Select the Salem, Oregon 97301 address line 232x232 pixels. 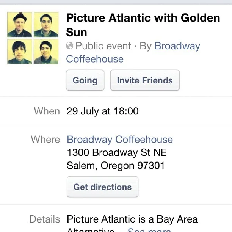(116, 165)
